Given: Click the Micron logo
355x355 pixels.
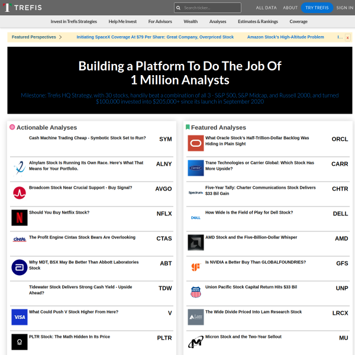Looking at the screenshot, I should tap(196, 342).
